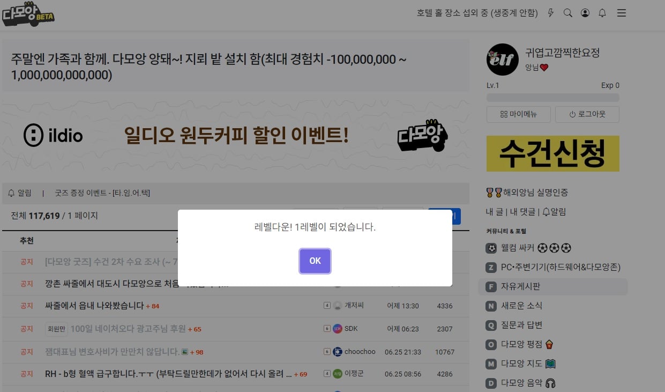Open the hamburger menu icon
Screen dimensions: 665x392
pos(622,13)
